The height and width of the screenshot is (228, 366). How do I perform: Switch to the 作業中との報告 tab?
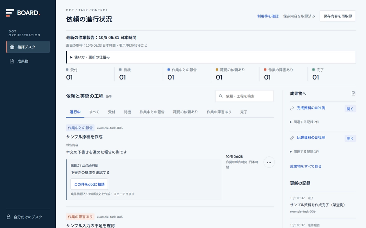pyautogui.click(x=152, y=112)
